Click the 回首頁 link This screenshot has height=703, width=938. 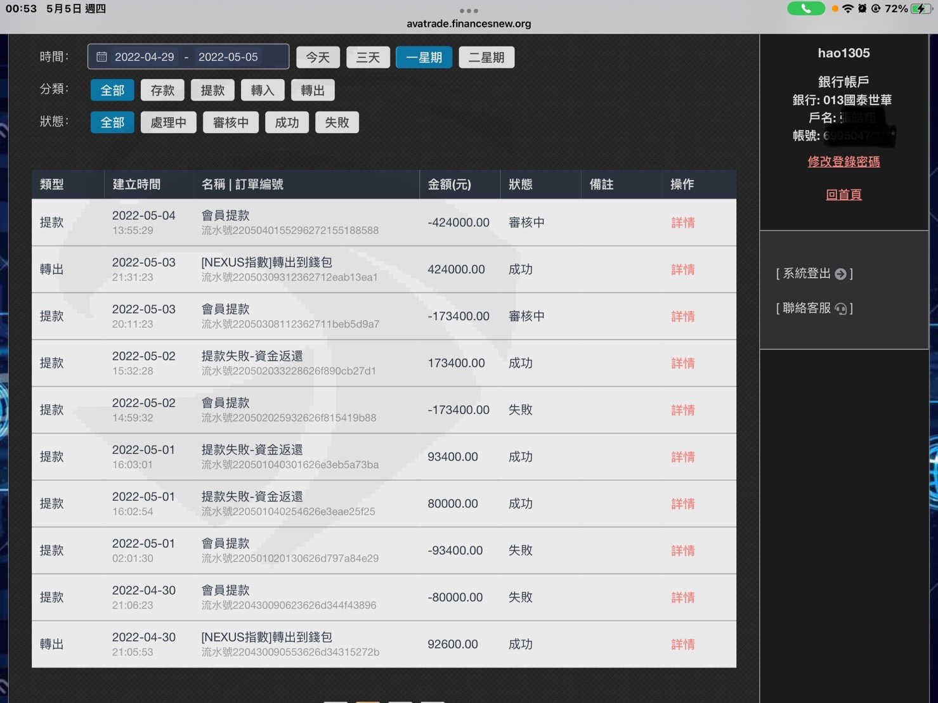click(x=844, y=195)
